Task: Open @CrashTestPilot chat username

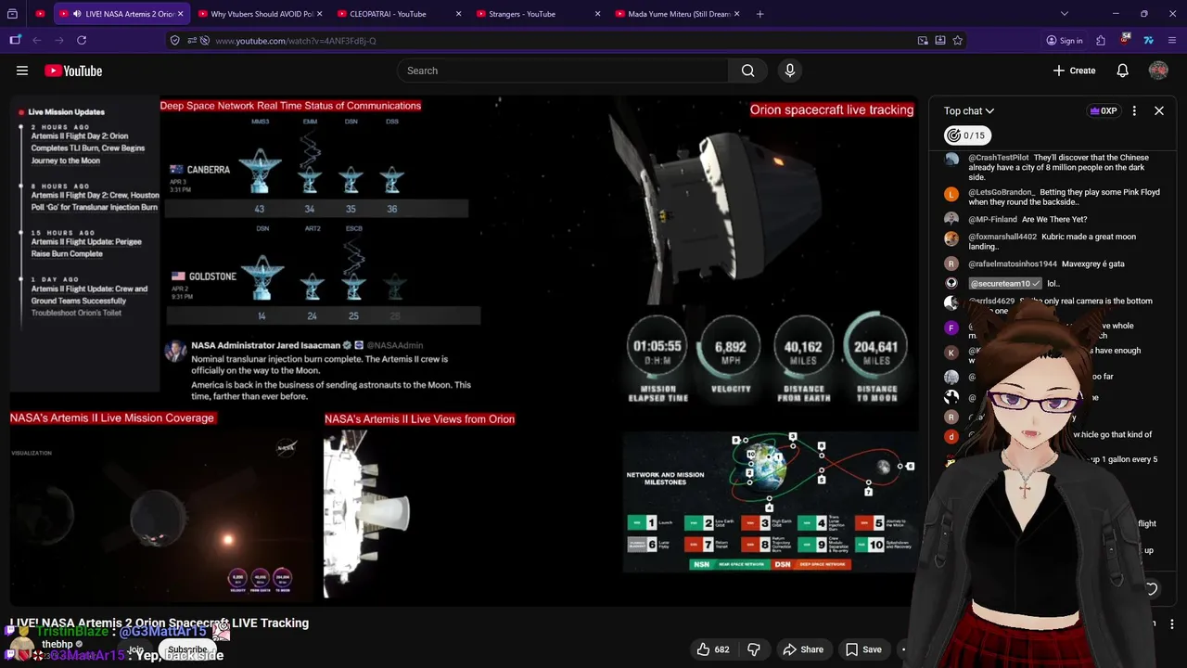Action: coord(999,158)
